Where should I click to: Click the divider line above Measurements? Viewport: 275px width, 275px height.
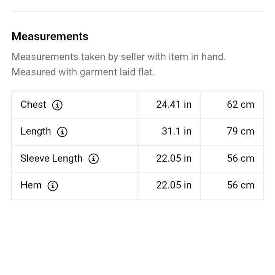coord(137,12)
